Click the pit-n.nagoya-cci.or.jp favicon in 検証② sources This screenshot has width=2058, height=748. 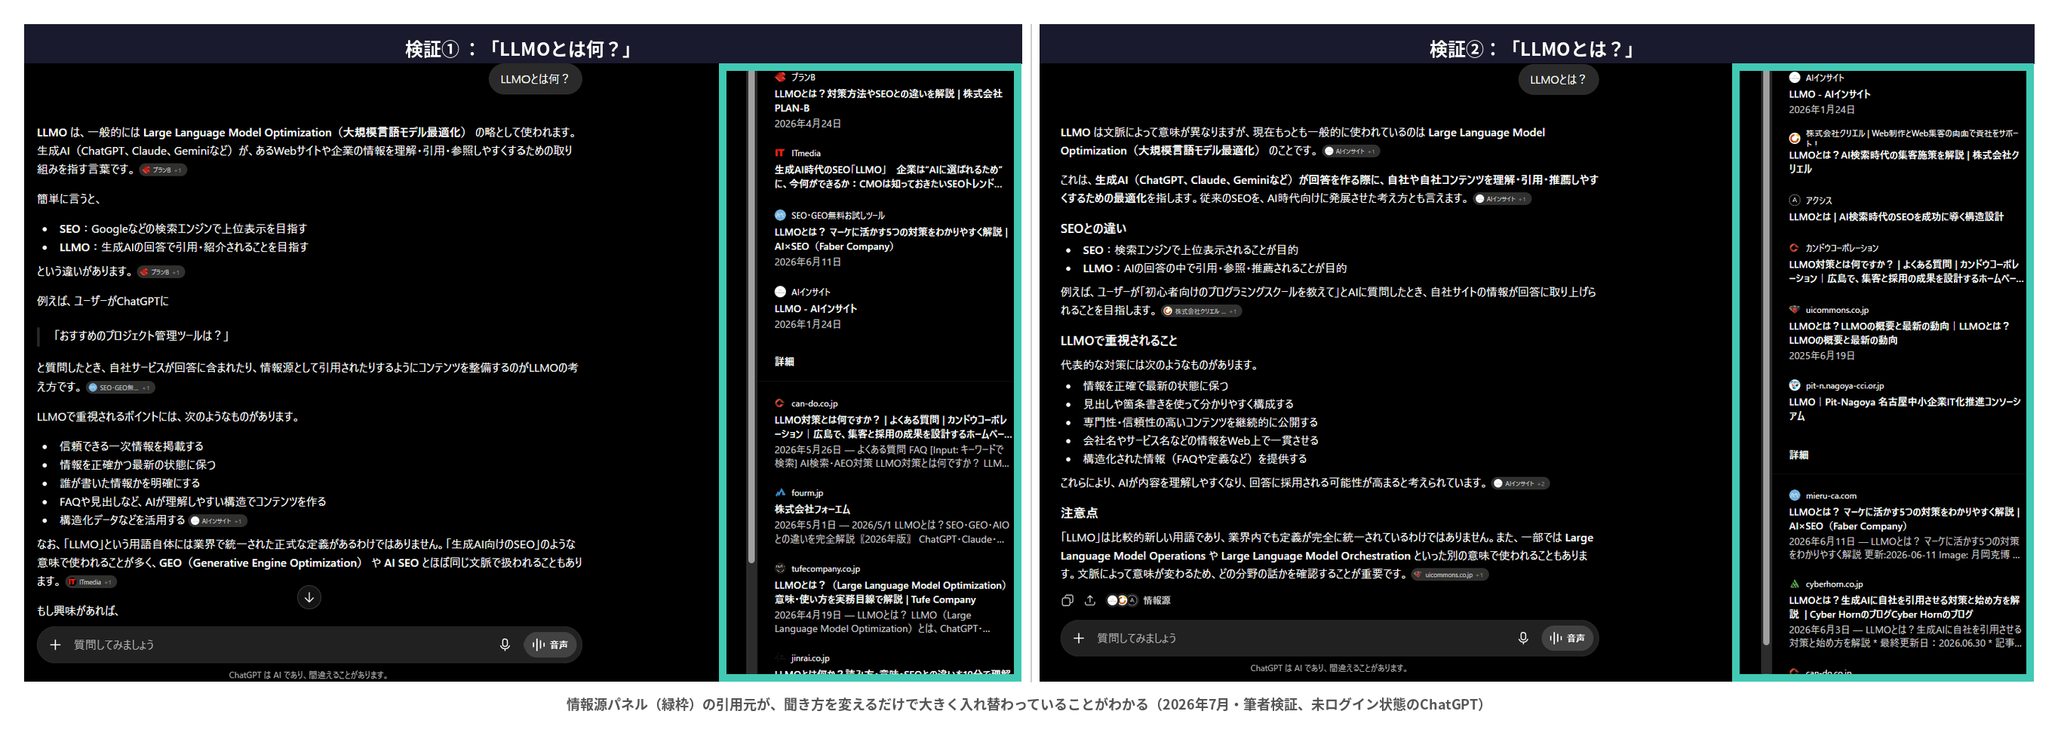coord(1795,385)
